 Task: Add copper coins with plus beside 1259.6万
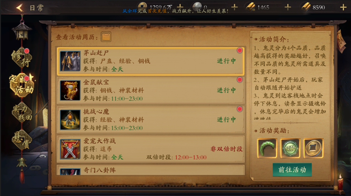click(180, 7)
